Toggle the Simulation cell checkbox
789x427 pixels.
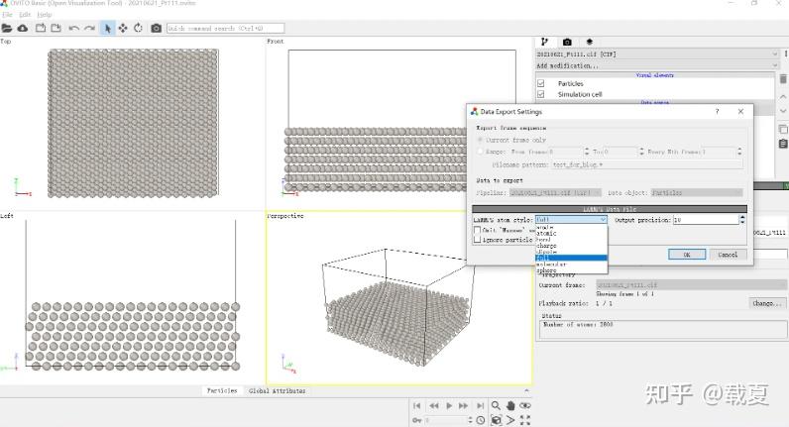[x=541, y=94]
